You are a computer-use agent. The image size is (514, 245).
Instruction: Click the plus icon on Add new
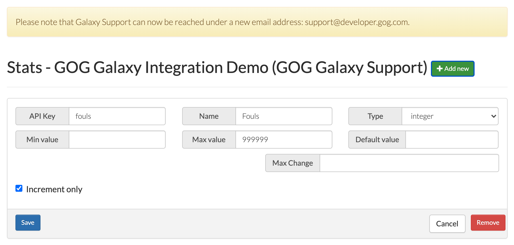pos(439,69)
